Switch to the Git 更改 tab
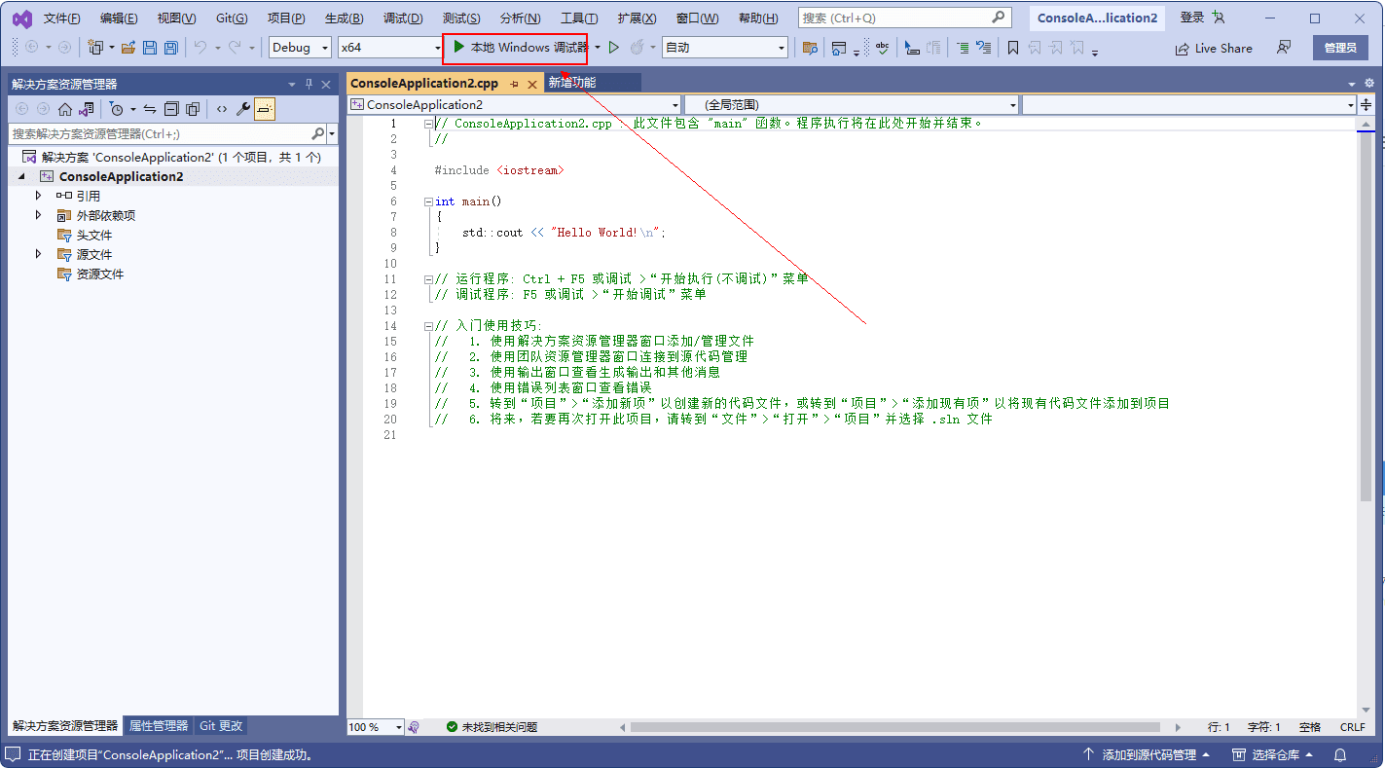 coord(221,726)
